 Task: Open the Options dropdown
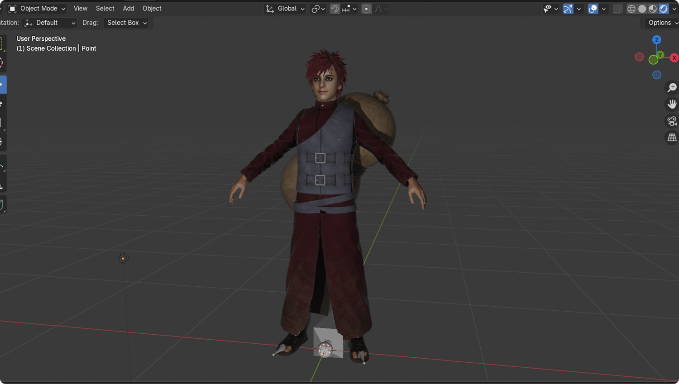(x=662, y=23)
